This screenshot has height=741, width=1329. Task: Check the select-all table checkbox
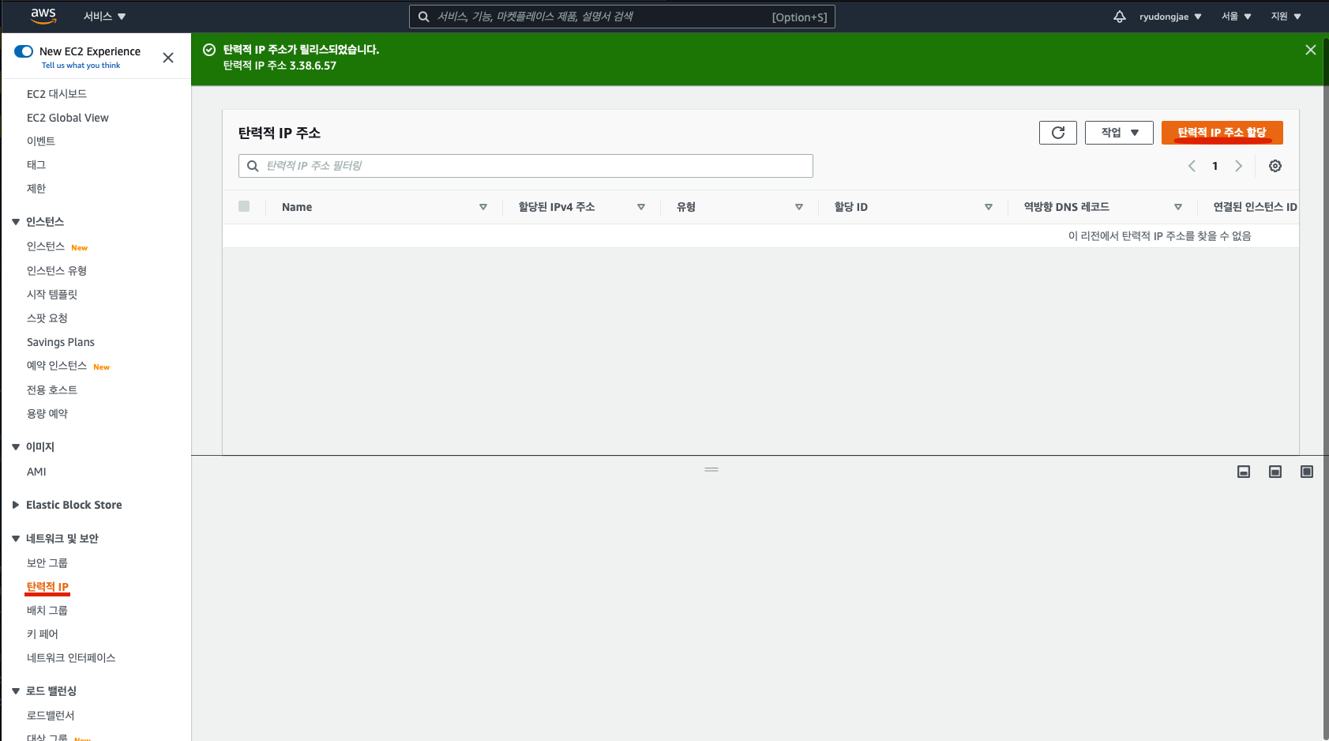[244, 206]
